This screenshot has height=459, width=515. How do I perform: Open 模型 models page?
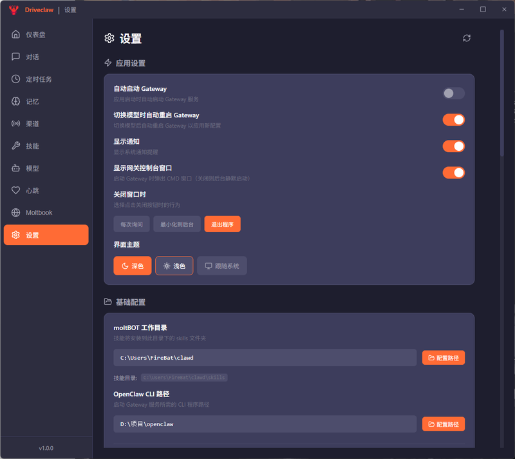coord(46,168)
